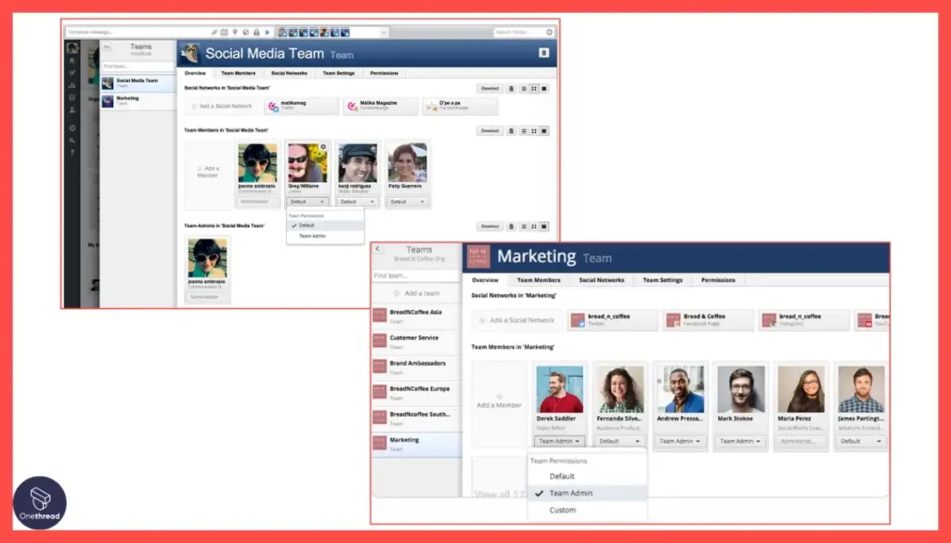The image size is (951, 543).
Task: Click the privacy lock icon in compose bar
Action: (x=256, y=32)
